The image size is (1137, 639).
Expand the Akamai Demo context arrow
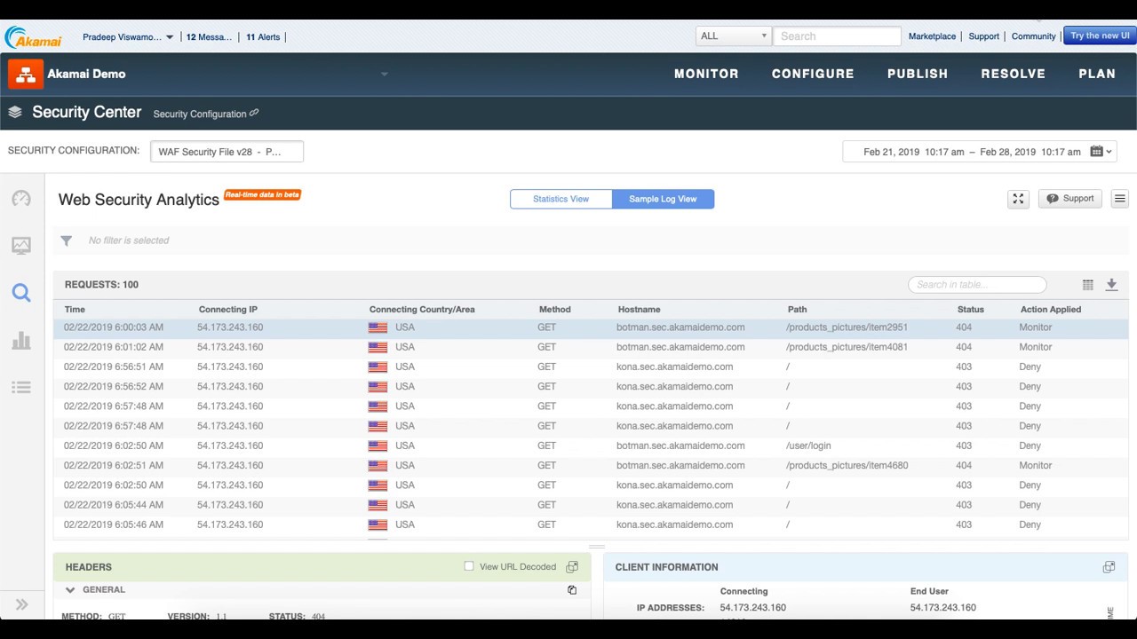(x=385, y=74)
